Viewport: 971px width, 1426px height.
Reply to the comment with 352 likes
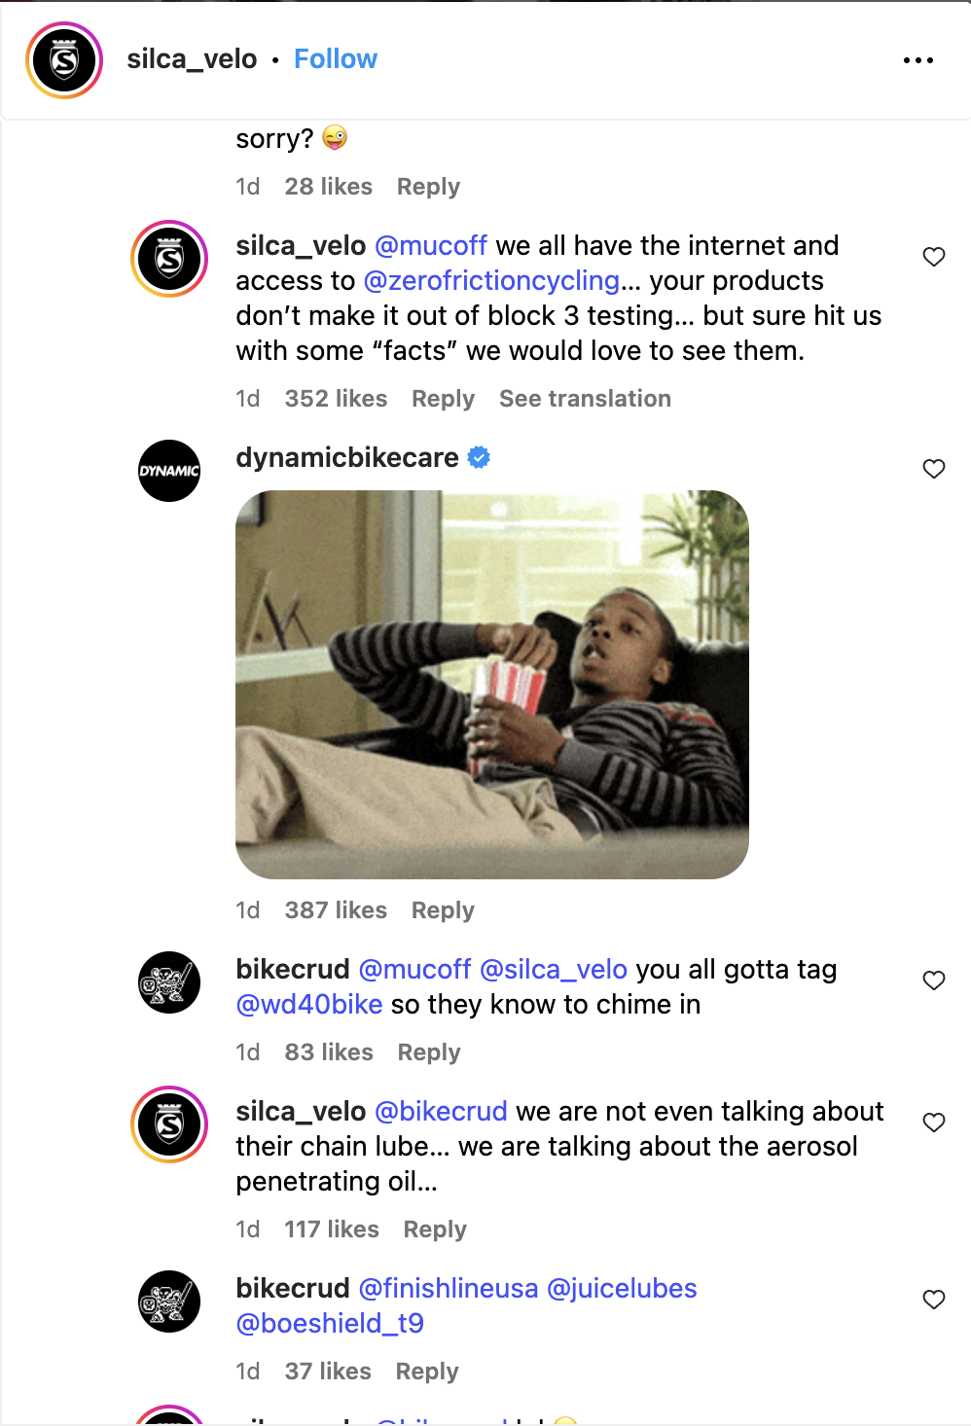pos(443,399)
